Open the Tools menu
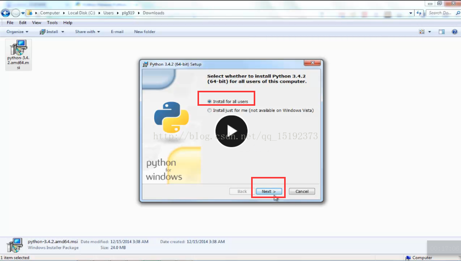Image resolution: width=461 pixels, height=261 pixels. point(52,23)
